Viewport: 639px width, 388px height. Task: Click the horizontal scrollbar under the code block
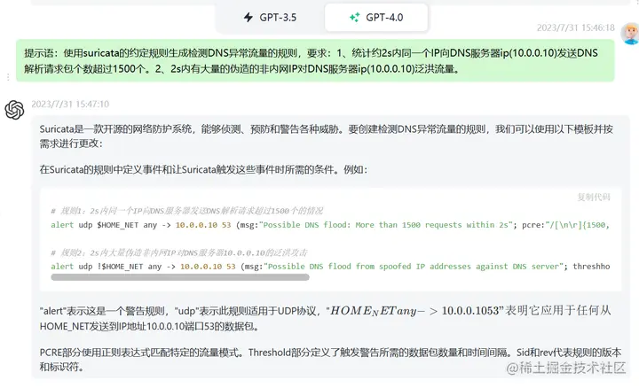(x=180, y=277)
